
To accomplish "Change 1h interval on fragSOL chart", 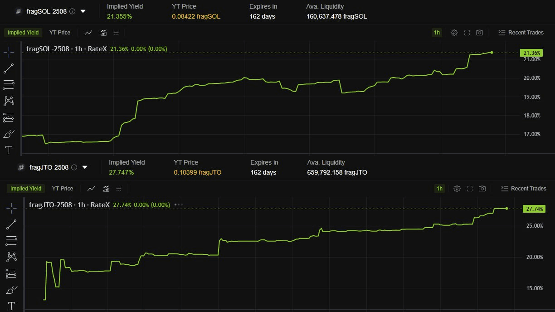I will [437, 33].
